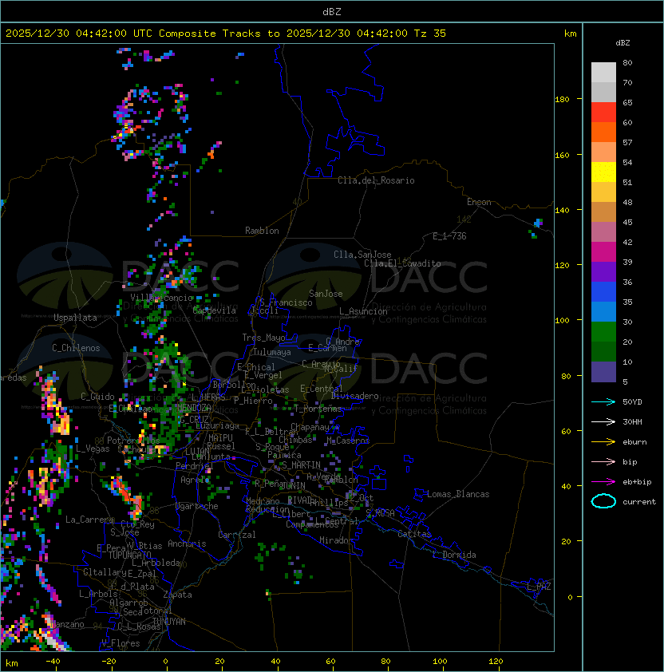664x672 pixels.
Task: Click the 'Villavicencio' map label
Action: [161, 298]
